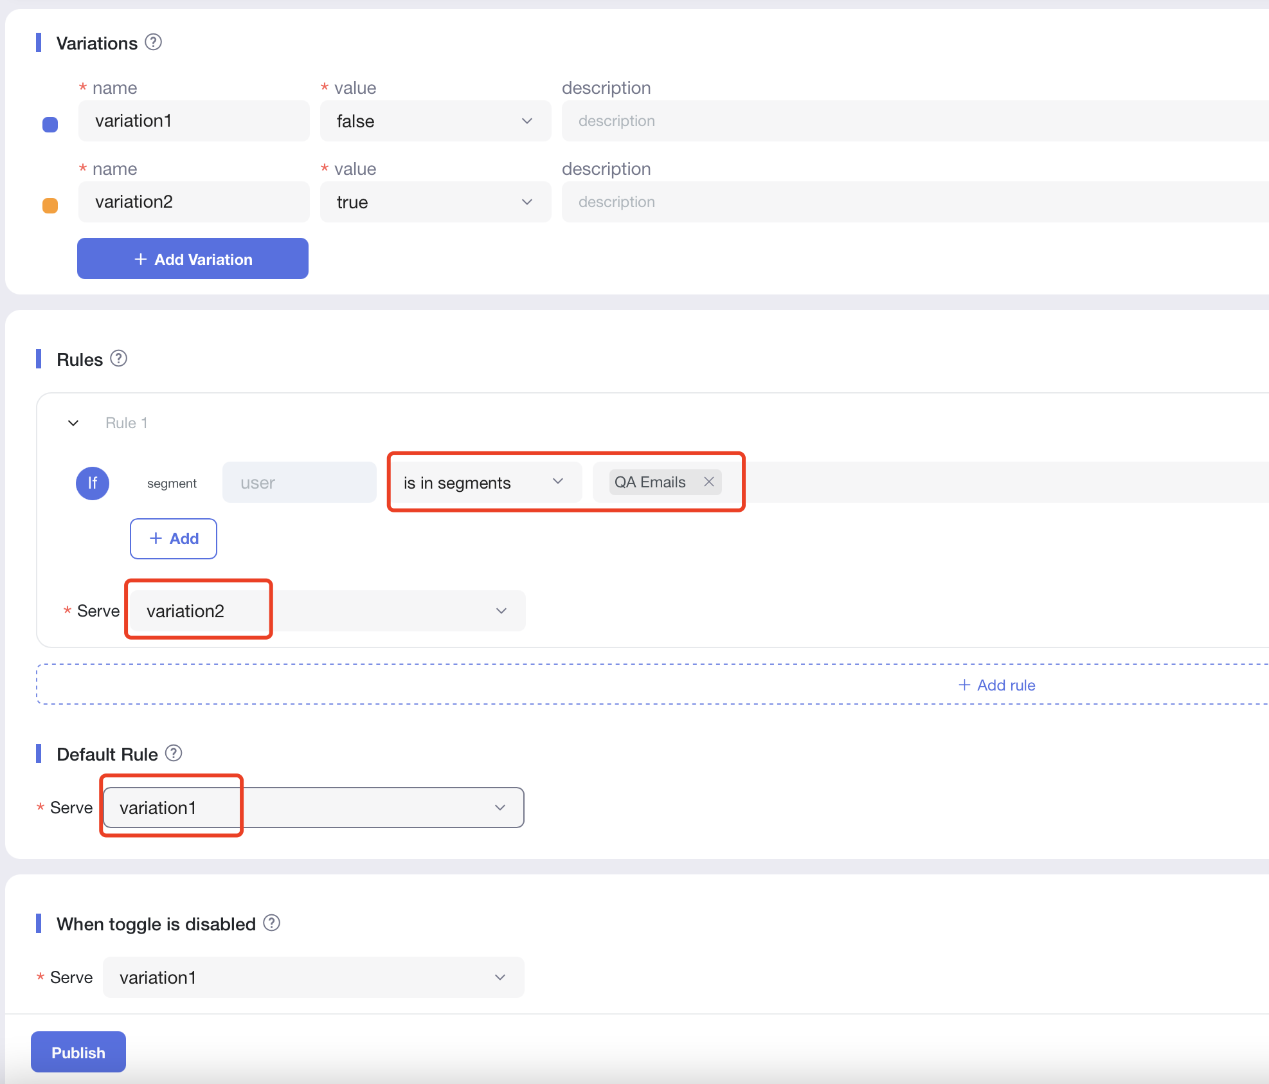Click the blue variation1 color swatch
Screen dimensions: 1269x1084
point(50,124)
